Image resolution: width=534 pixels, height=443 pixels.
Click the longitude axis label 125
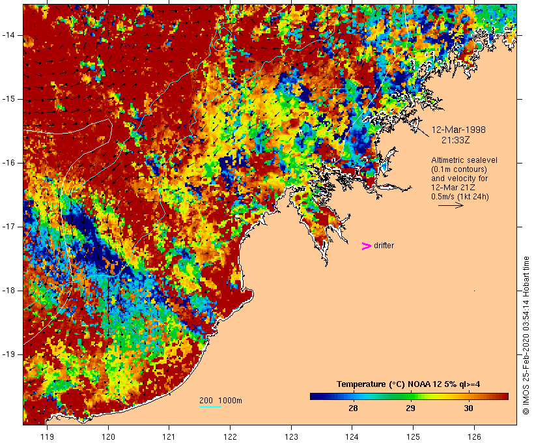tap(413, 436)
